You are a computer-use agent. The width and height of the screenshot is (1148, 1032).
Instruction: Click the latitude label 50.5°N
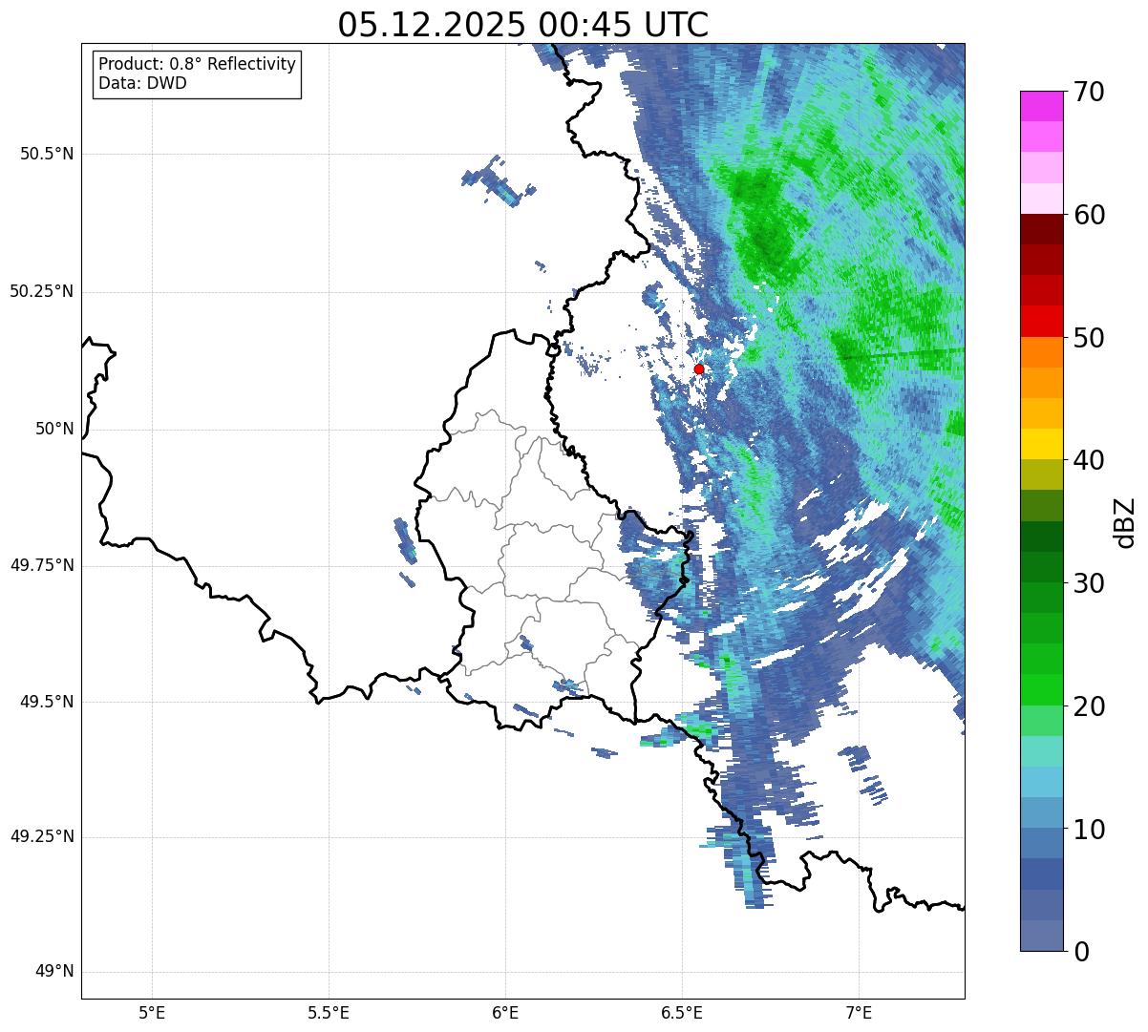(47, 154)
